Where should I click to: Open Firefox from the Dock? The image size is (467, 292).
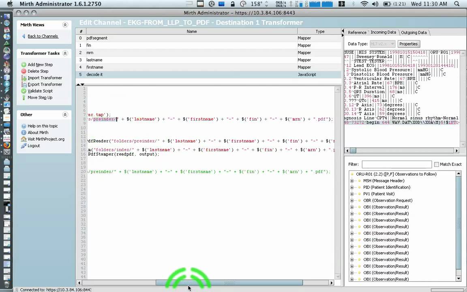tap(6, 145)
